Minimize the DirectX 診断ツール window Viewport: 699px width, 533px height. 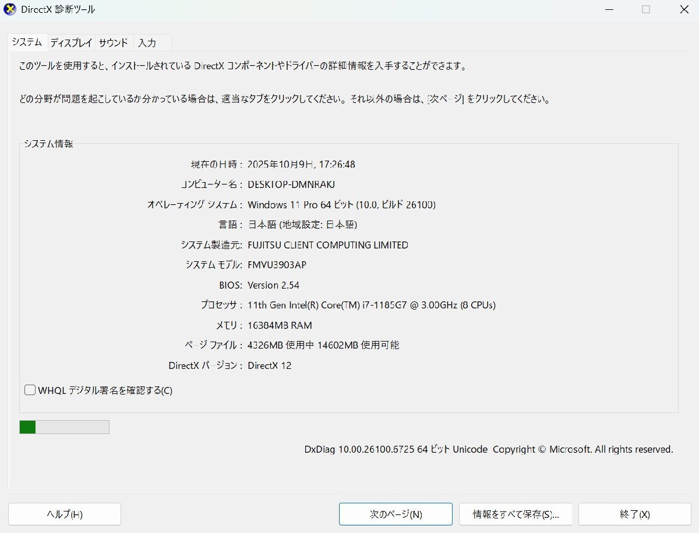tap(610, 9)
